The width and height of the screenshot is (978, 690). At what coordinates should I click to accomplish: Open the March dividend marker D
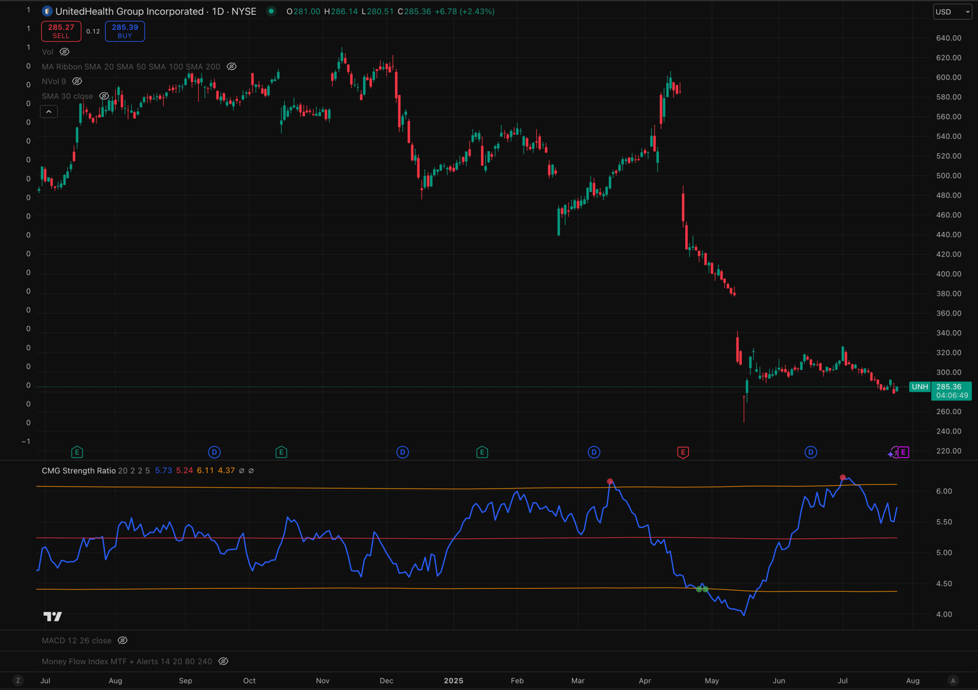[x=594, y=452]
